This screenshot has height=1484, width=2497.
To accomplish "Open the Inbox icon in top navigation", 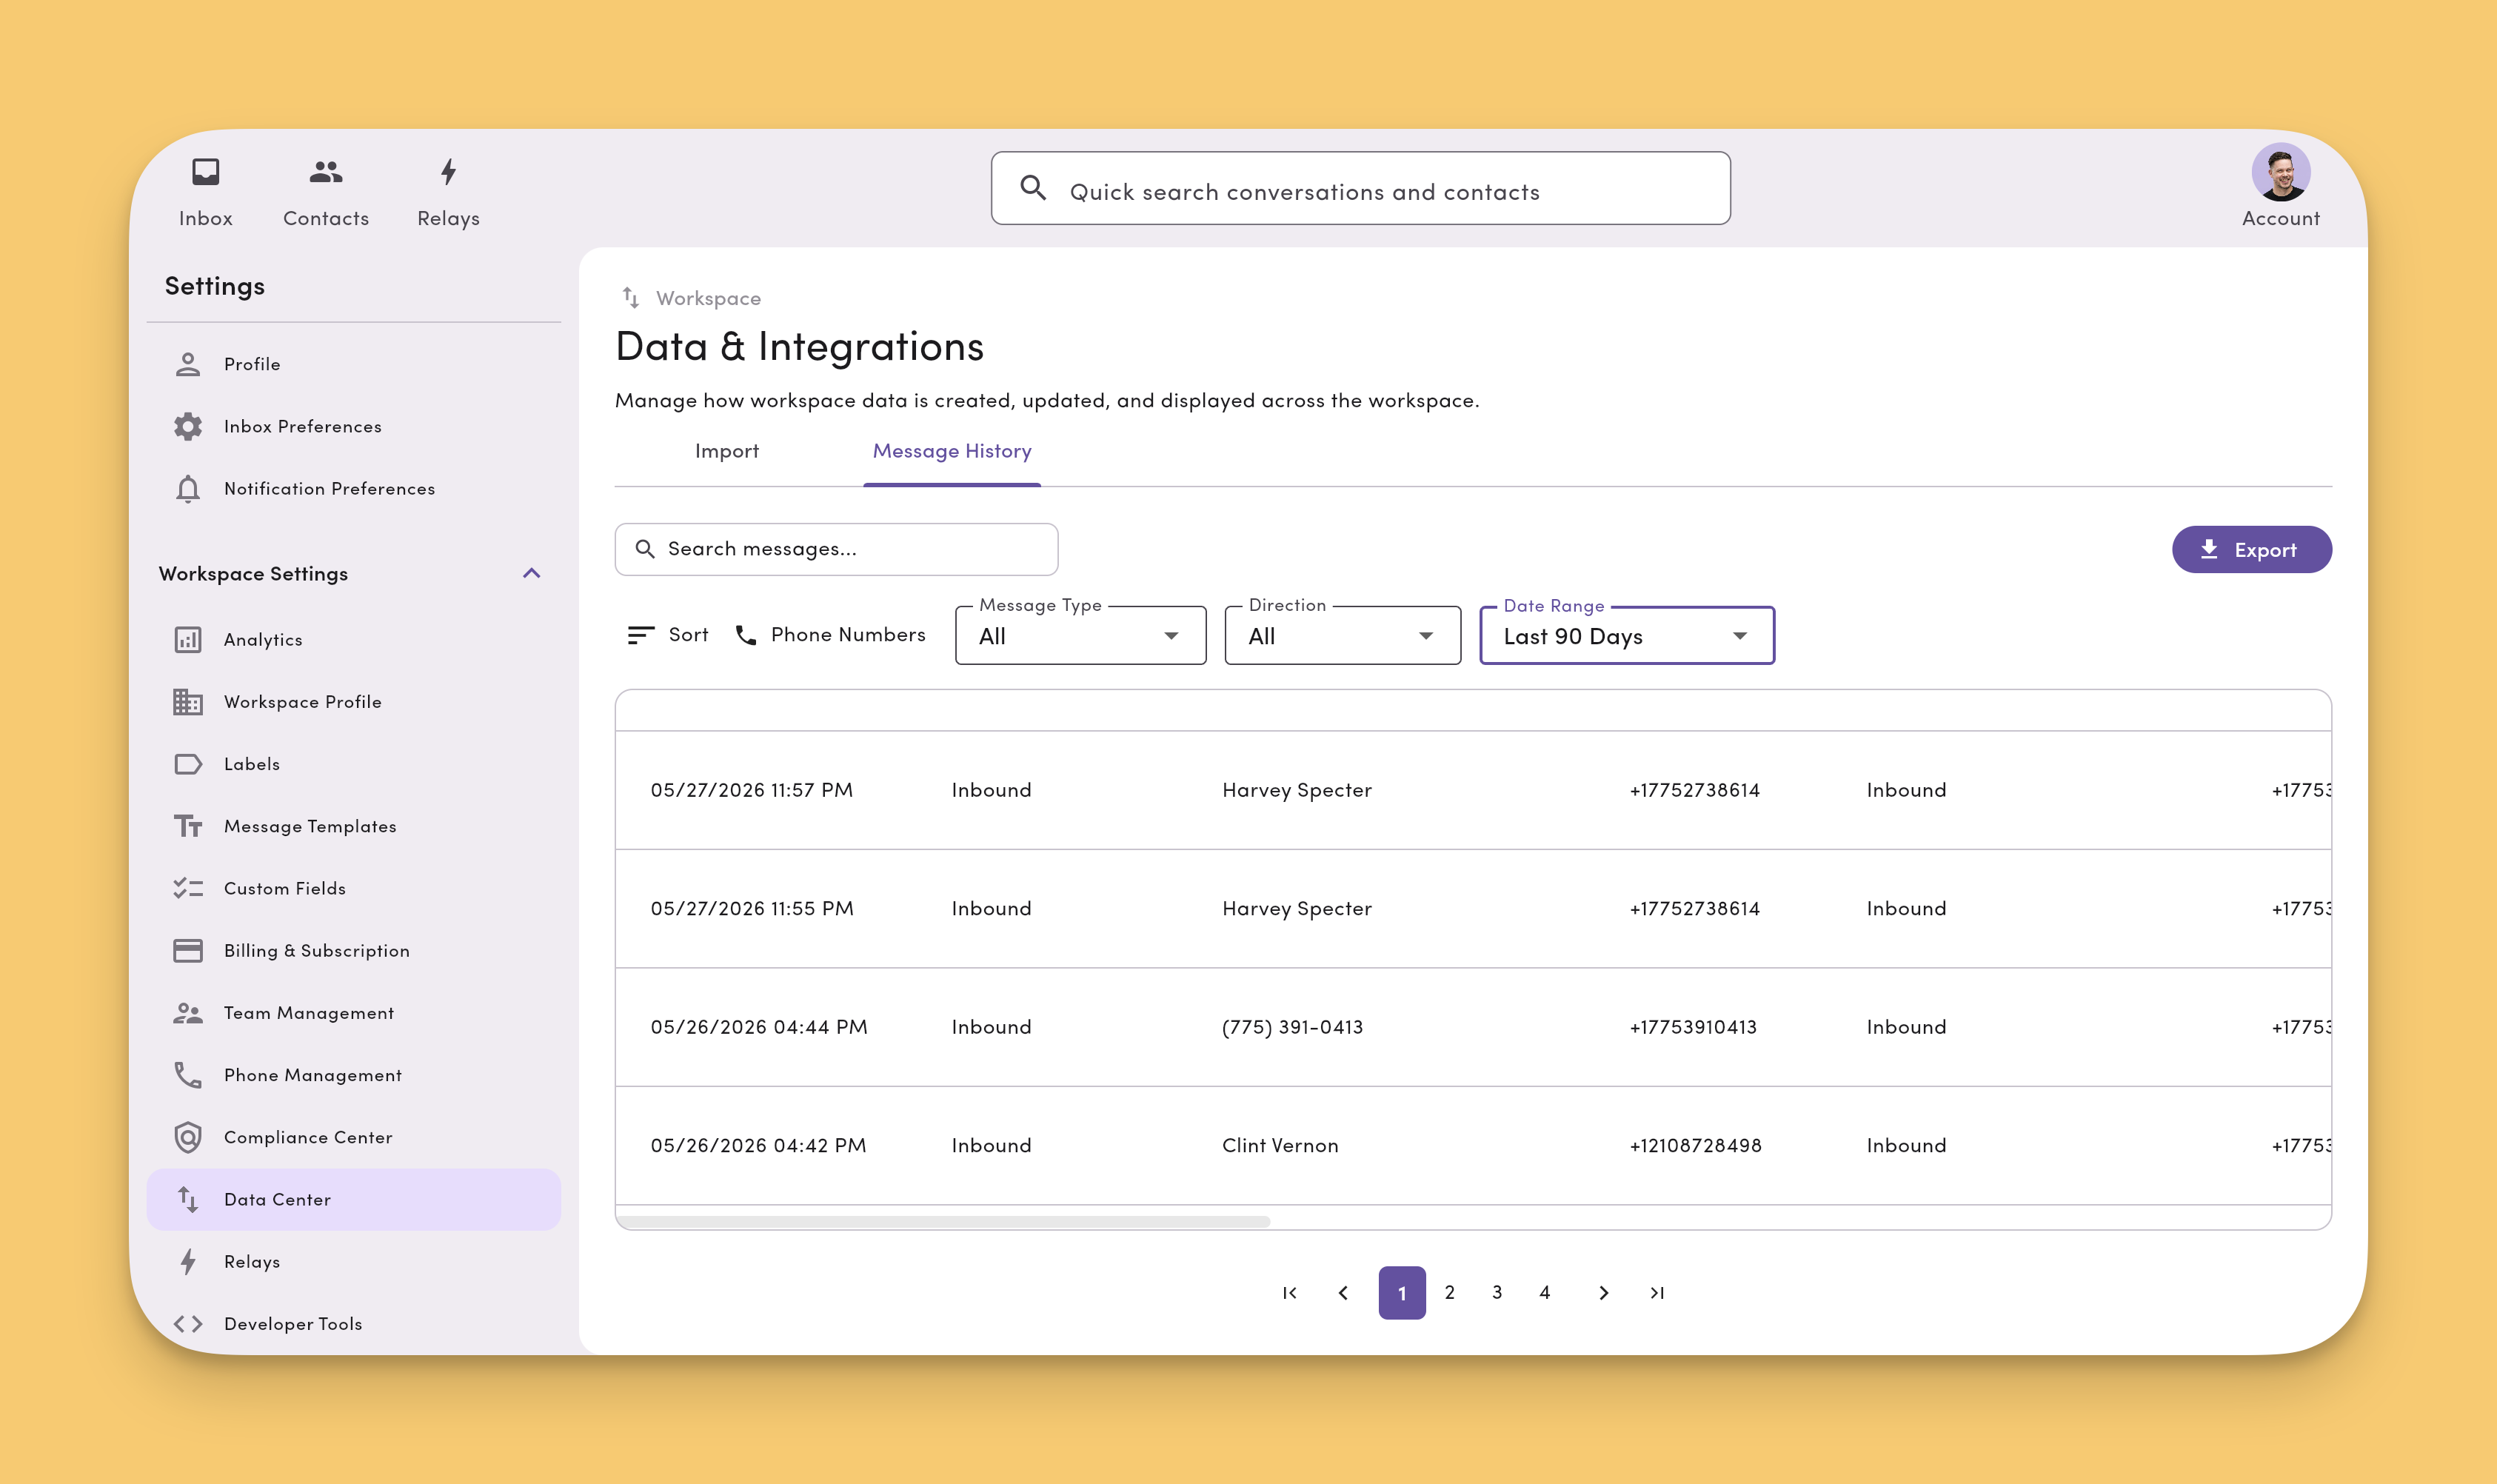I will click(x=205, y=172).
